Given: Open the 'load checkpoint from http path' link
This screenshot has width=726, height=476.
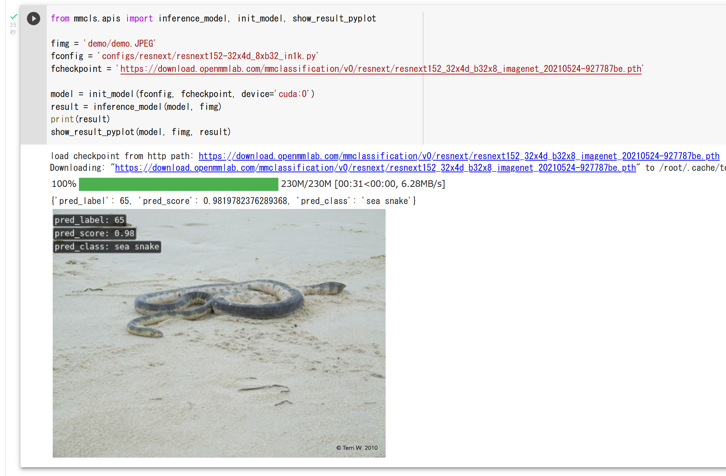Looking at the screenshot, I should pyautogui.click(x=459, y=156).
